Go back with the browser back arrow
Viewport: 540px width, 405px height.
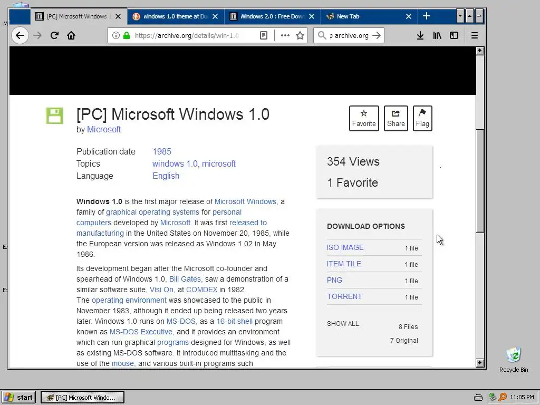click(20, 35)
